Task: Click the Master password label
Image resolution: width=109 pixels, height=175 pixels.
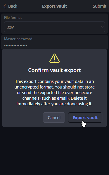Action: 18,39
